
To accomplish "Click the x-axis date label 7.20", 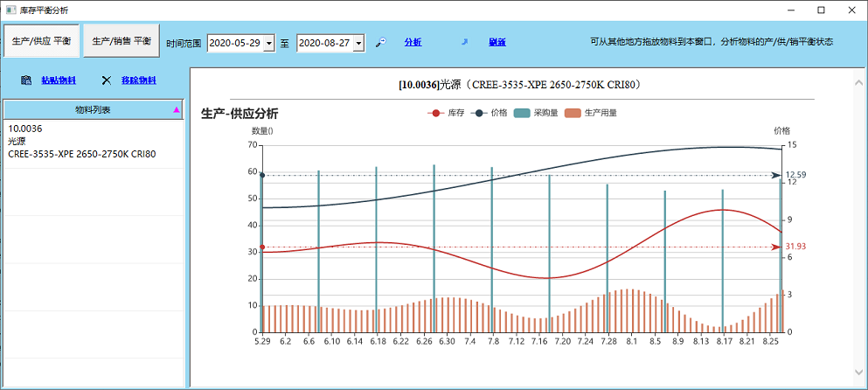I will 562,343.
